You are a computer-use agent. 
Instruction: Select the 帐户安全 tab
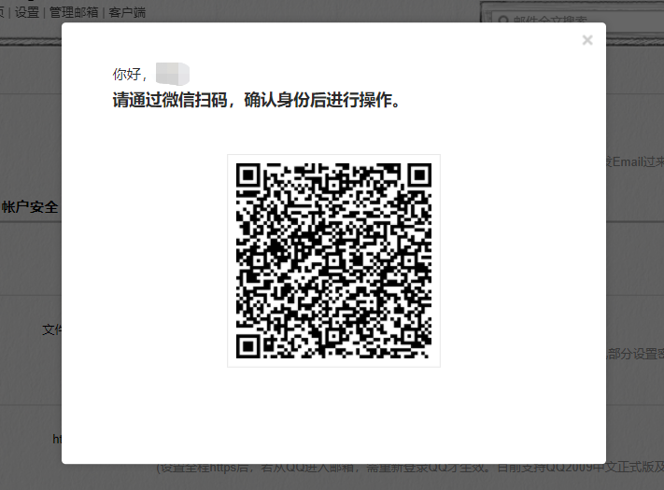click(x=30, y=207)
